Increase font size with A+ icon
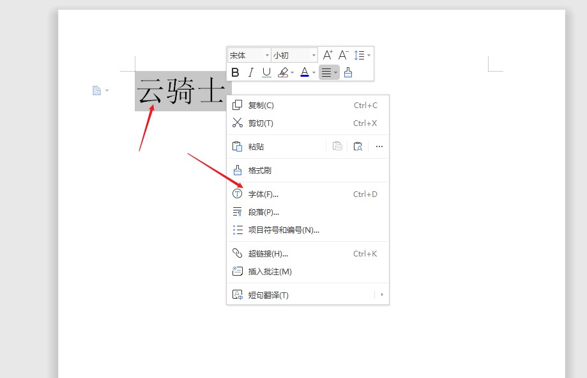587x378 pixels. 328,56
